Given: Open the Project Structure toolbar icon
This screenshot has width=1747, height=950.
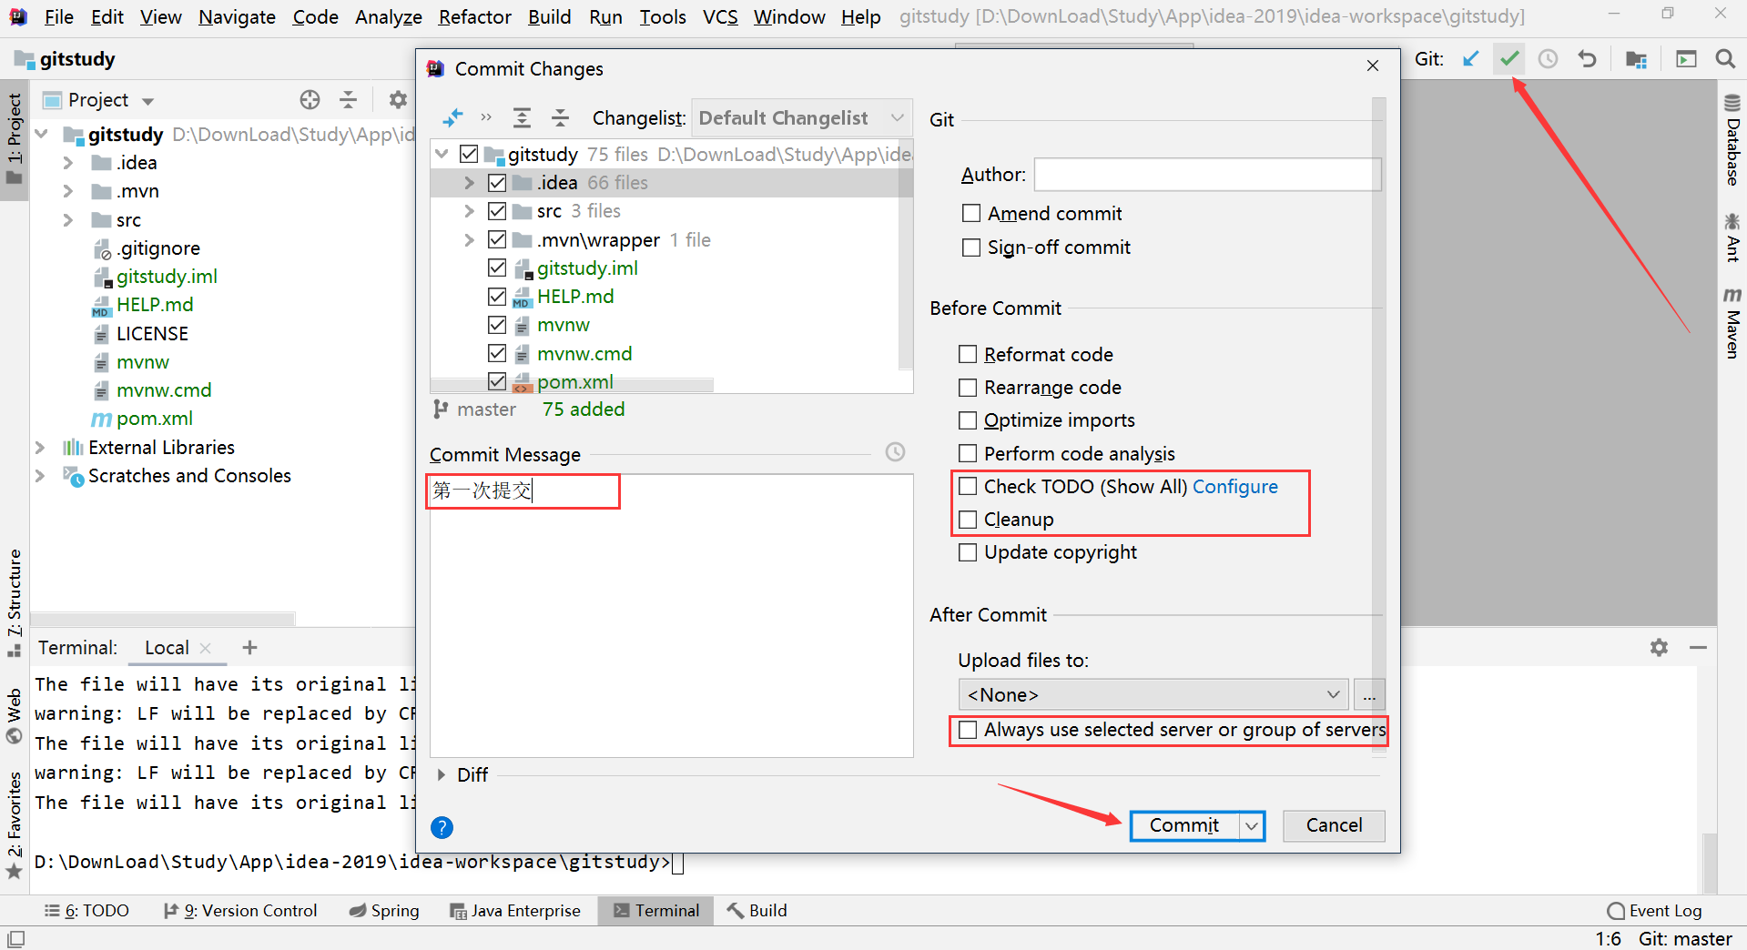Looking at the screenshot, I should (1636, 59).
